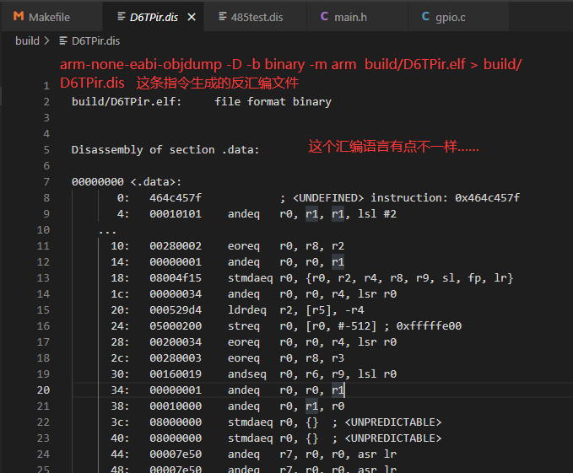The width and height of the screenshot is (573, 473).
Task: Click hex value 05000200
Action: (x=176, y=326)
